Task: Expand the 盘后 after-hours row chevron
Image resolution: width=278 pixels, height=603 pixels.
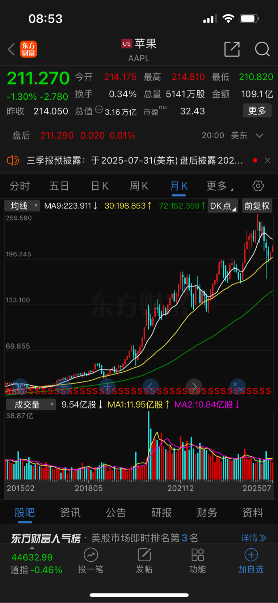Action: 259,136
